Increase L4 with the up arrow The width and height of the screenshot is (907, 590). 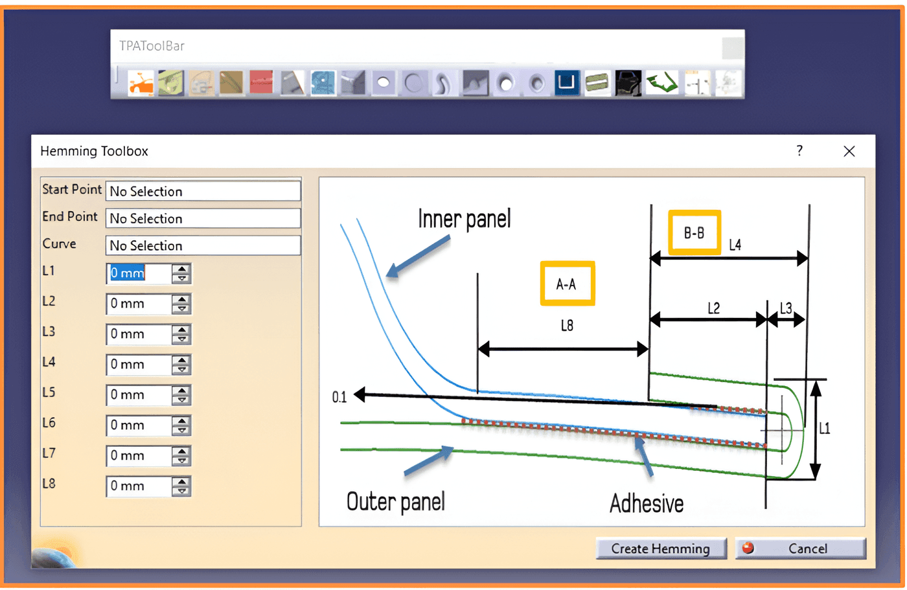pyautogui.click(x=182, y=360)
